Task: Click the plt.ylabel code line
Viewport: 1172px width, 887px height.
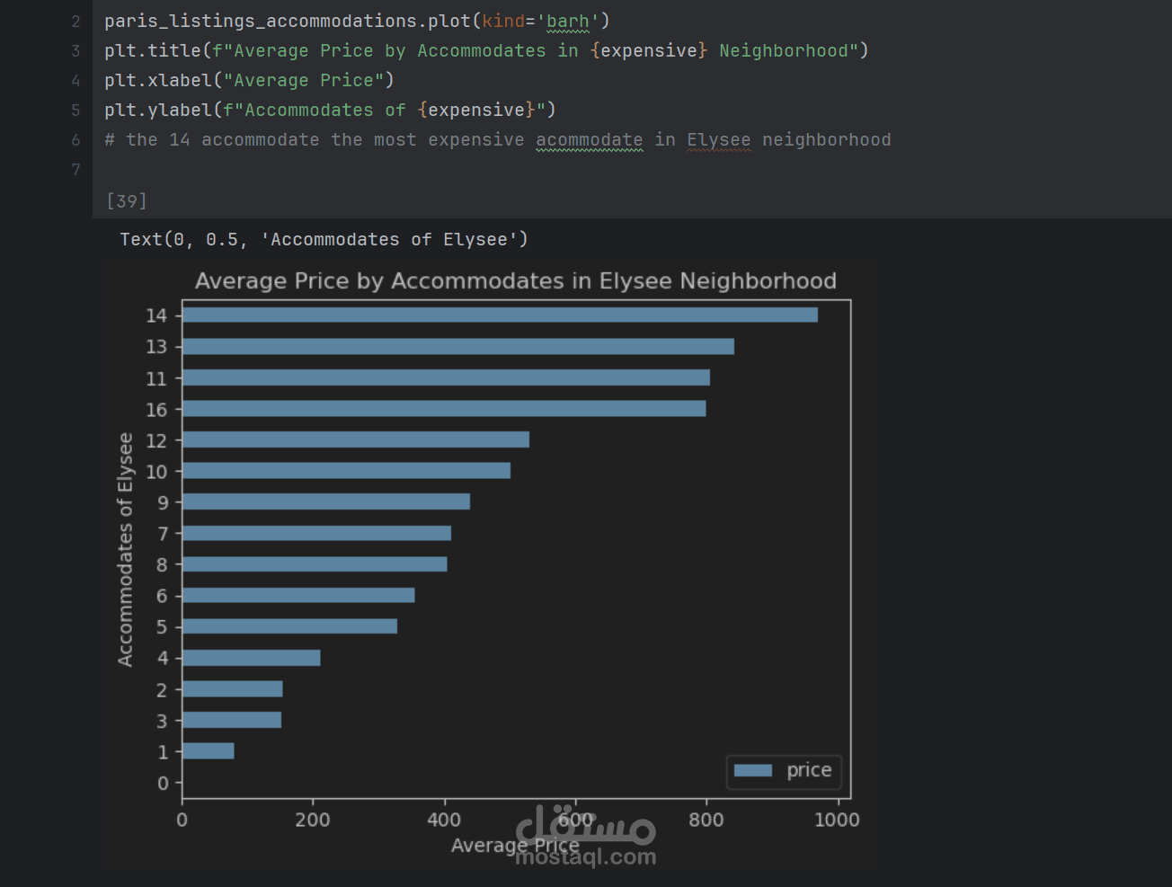Action: click(330, 110)
